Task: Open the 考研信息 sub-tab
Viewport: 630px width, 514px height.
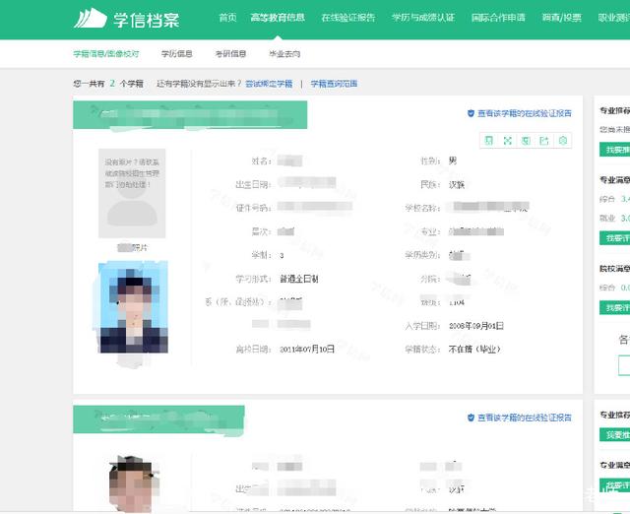Action: pos(230,54)
